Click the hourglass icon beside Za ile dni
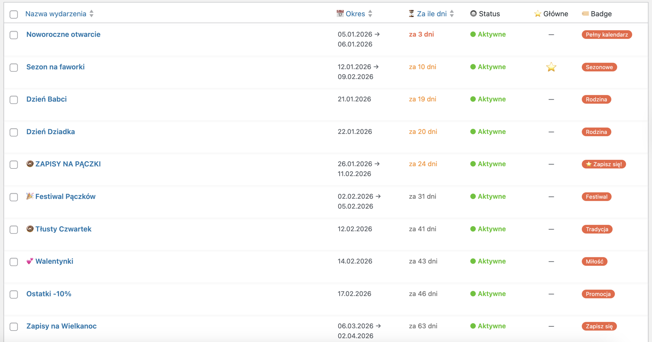This screenshot has height=342, width=652. (411, 14)
